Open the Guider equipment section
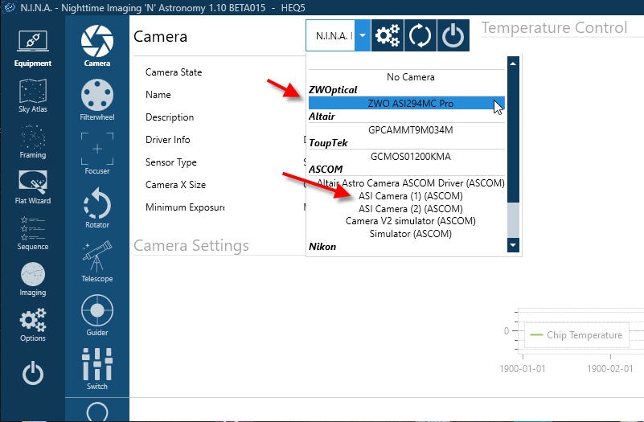 tap(97, 315)
